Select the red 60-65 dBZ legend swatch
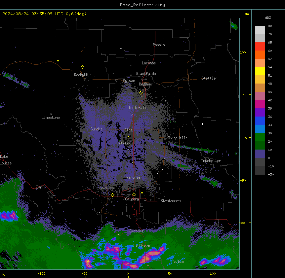The width and height of the screenshot is (285, 278). (x=260, y=47)
